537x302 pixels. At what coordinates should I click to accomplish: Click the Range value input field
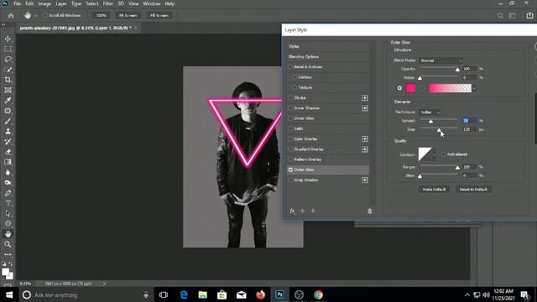point(469,167)
